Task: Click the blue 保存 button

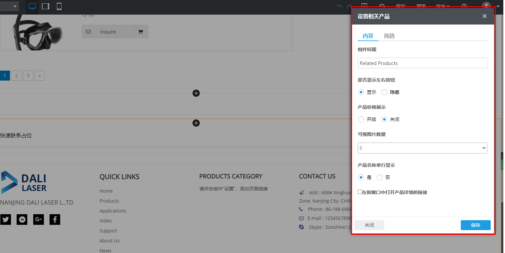Action: pyautogui.click(x=475, y=225)
